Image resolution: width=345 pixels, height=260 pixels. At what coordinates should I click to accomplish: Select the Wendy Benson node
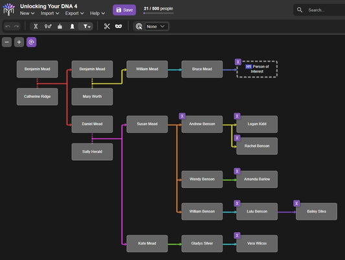tap(202, 179)
